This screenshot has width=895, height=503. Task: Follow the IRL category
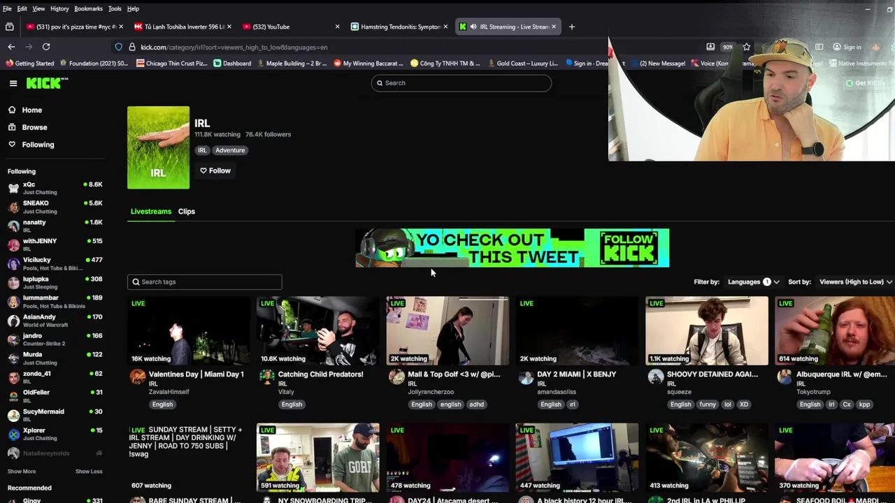tap(215, 170)
